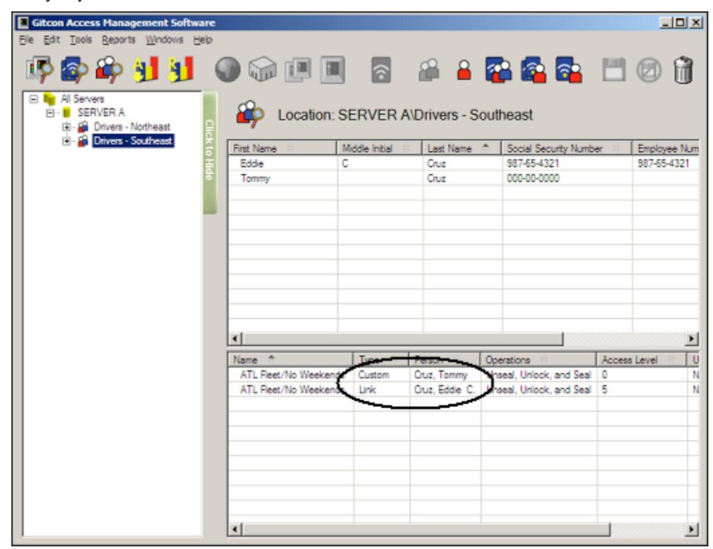The image size is (713, 549).
Task: Click the gray overlapping panels toolbar icon
Action: tap(298, 70)
